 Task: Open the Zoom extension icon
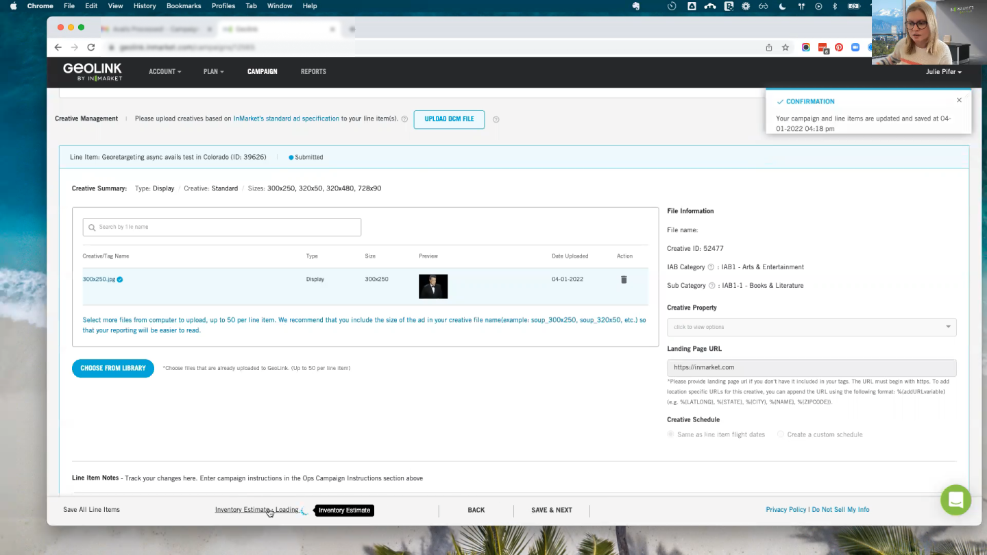pos(855,47)
